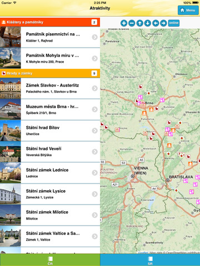Tap the pink marker near Bratislava label
The height and width of the screenshot is (266, 200).
(186, 181)
